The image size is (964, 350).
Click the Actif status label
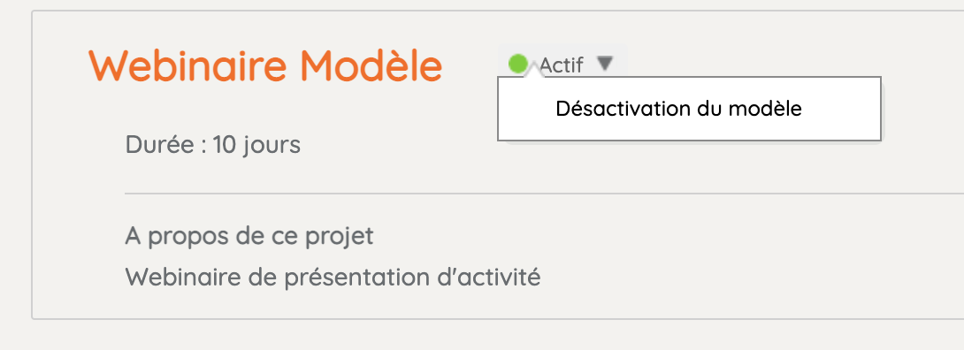tap(562, 65)
